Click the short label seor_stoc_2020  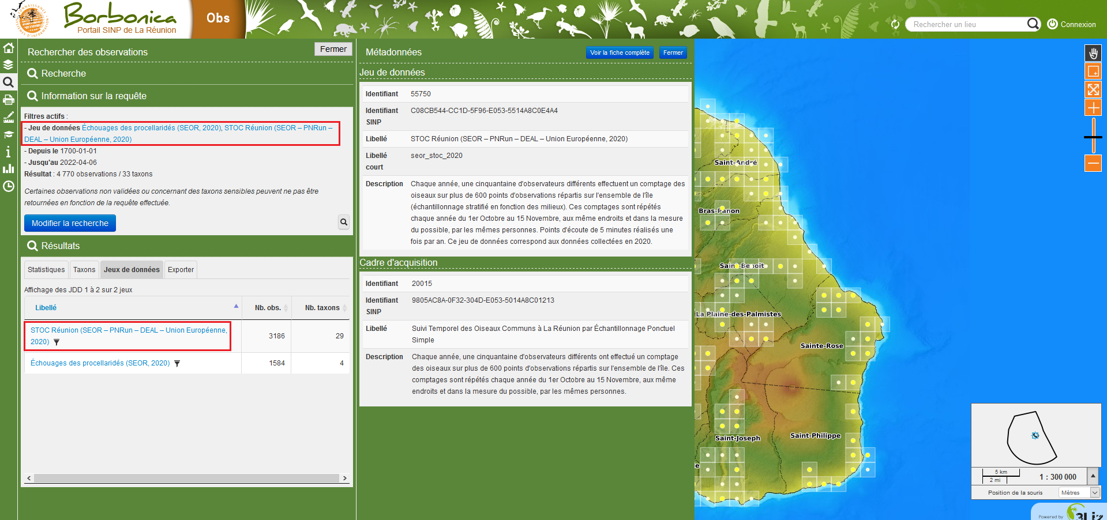tap(436, 156)
